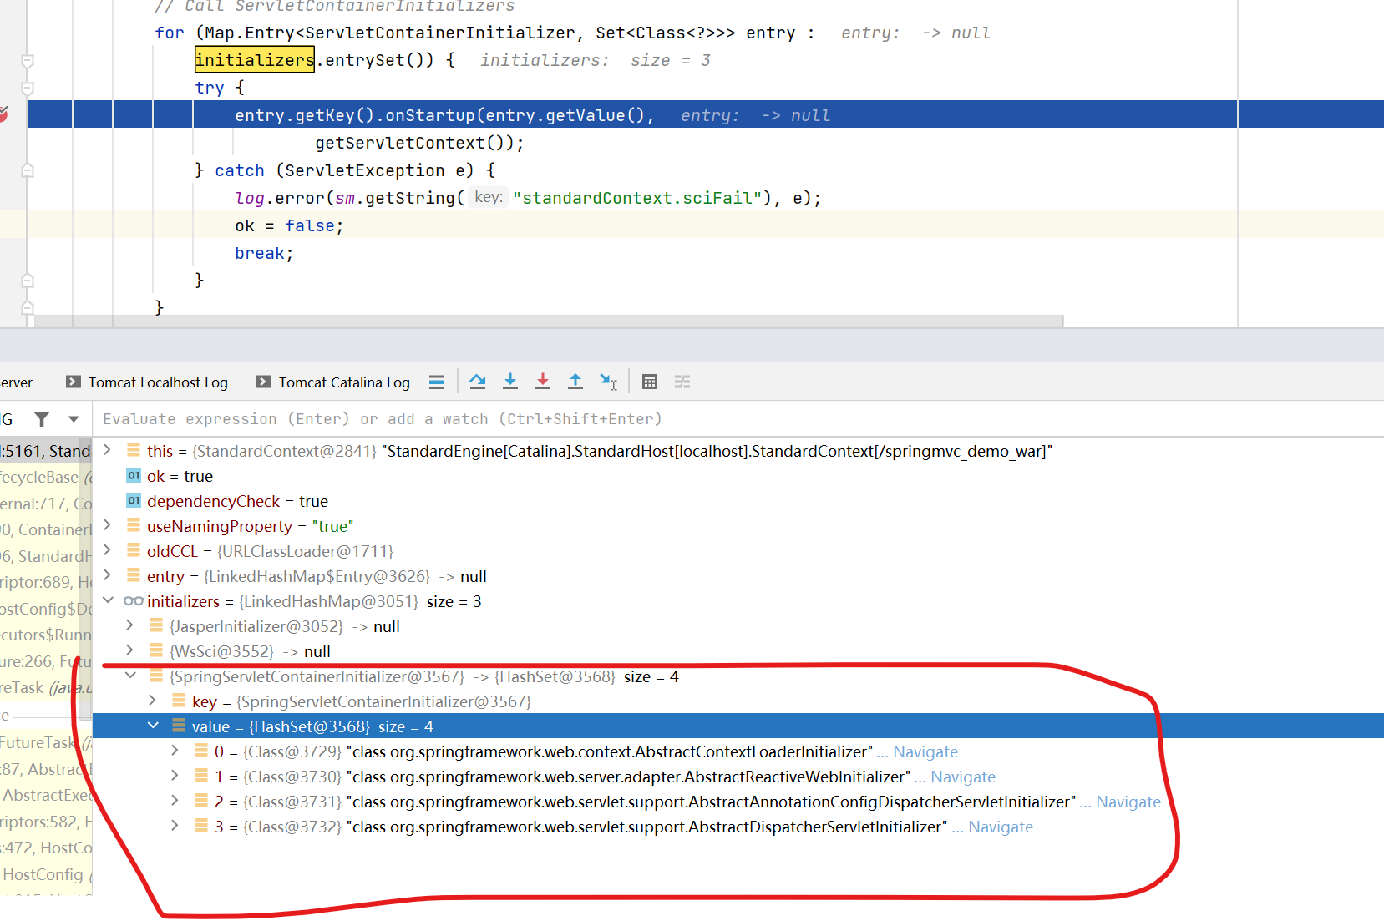Expand element 1 AbstractReactiveWebInitializer
This screenshot has height=921, width=1384.
point(175,776)
